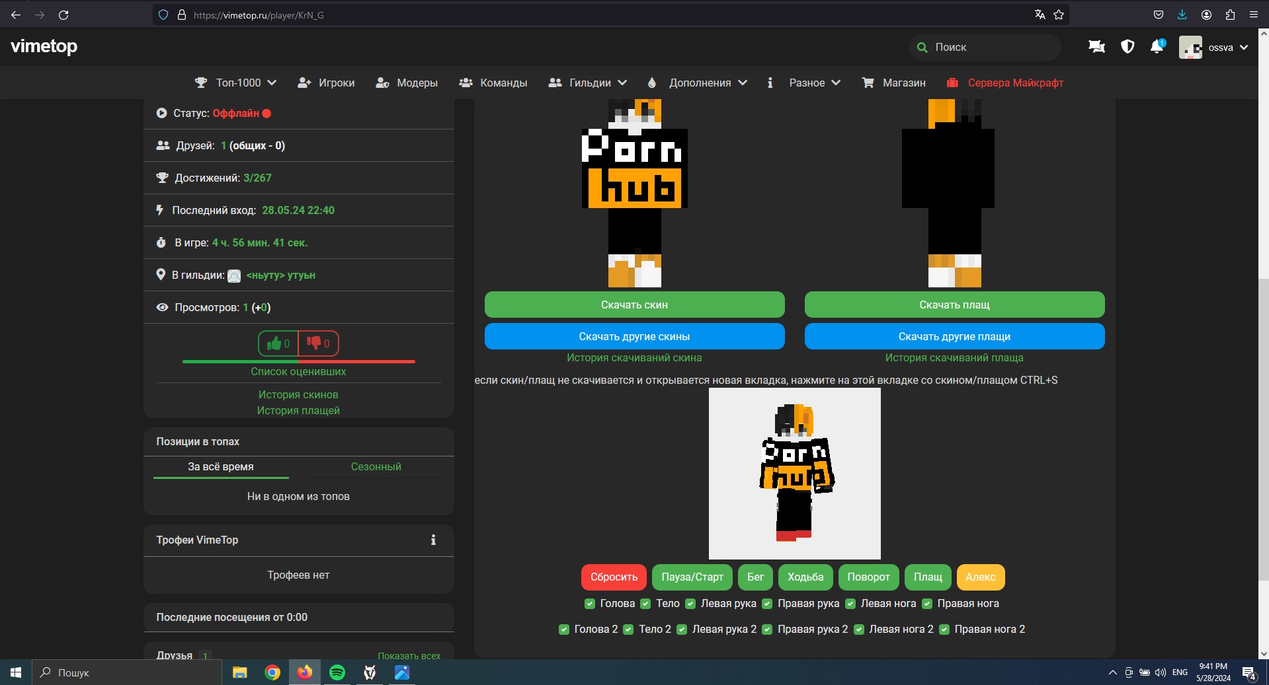
Task: Open the Магазин menu item
Action: tap(894, 83)
